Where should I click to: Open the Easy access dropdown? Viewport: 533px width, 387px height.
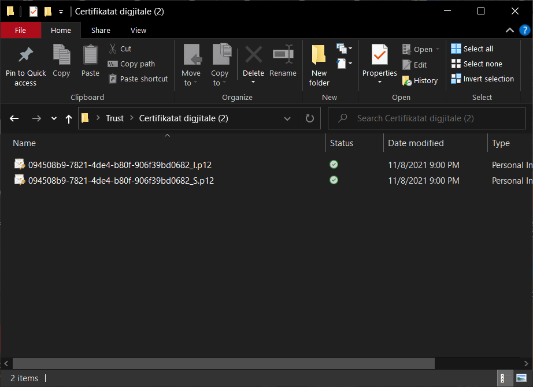point(344,64)
